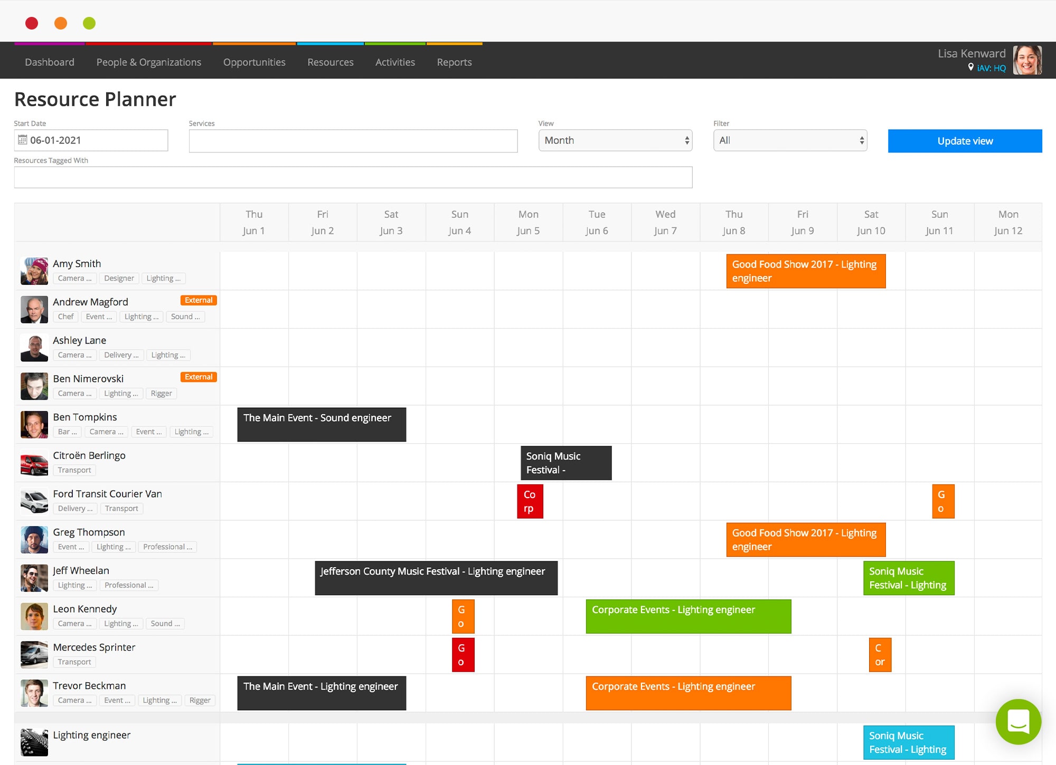Select Month from the View dropdown

click(x=615, y=139)
